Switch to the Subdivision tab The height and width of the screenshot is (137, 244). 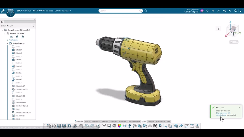(x=96, y=122)
